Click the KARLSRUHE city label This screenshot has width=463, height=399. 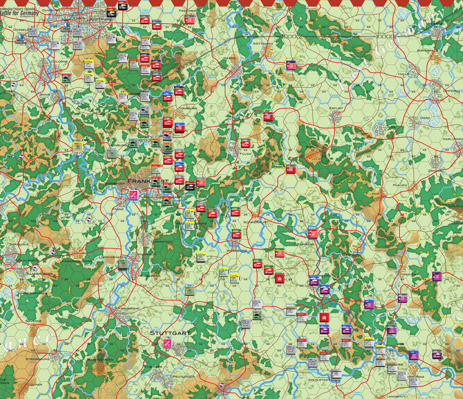coord(128,308)
